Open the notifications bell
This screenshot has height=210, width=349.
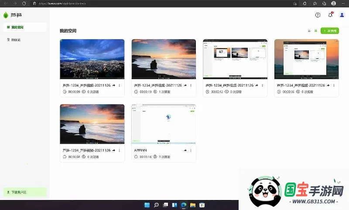pyautogui.click(x=330, y=15)
